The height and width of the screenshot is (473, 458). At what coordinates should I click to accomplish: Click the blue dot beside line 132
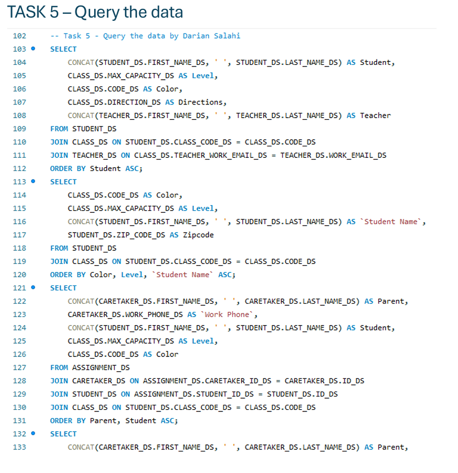34,434
